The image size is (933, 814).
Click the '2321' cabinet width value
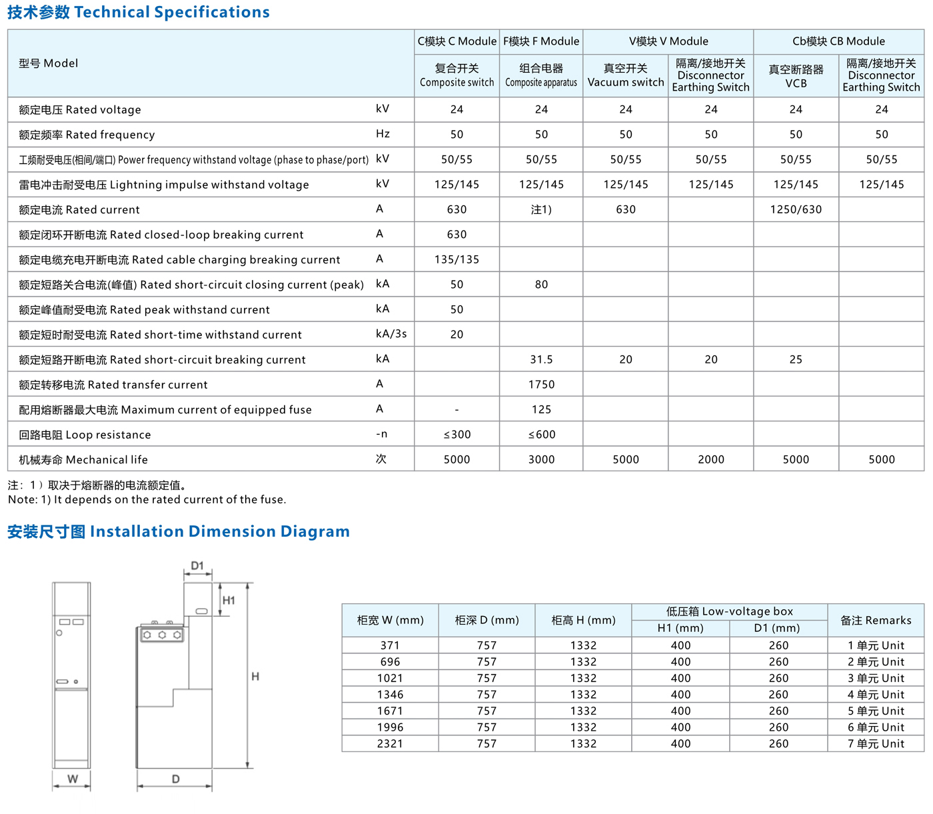point(390,743)
